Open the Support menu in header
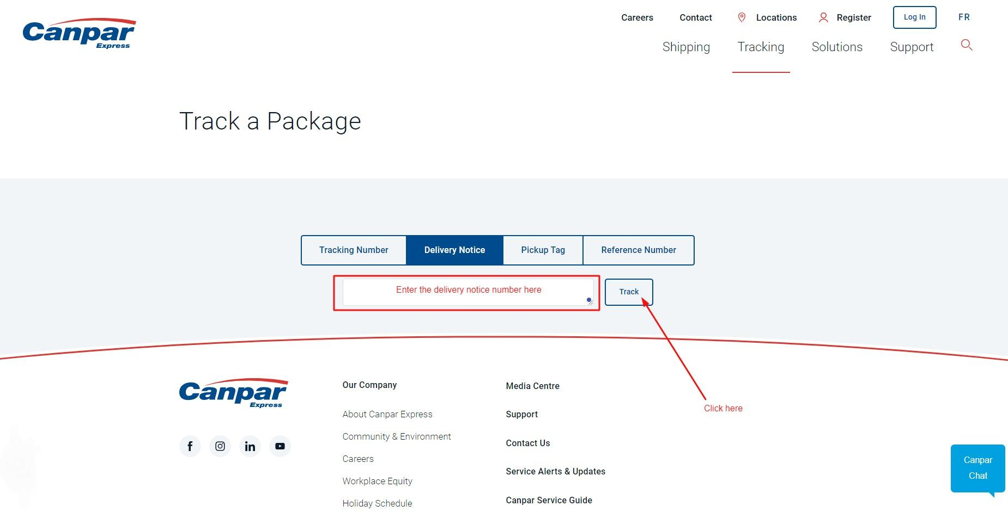Image resolution: width=1008 pixels, height=512 pixels. 912,47
